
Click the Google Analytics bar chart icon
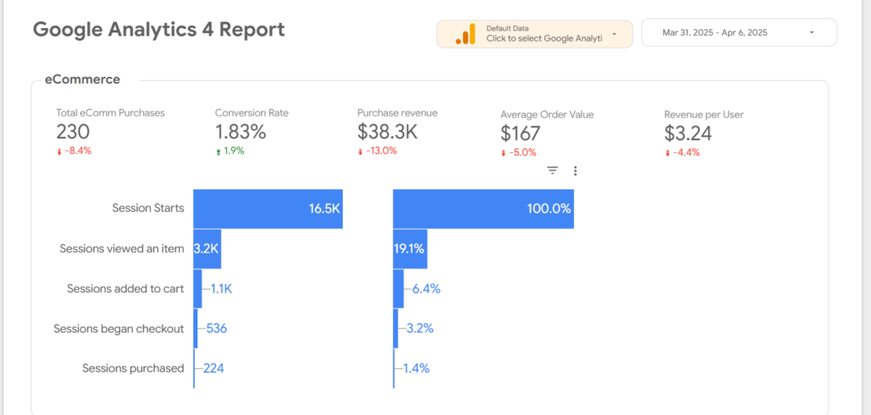(x=464, y=34)
